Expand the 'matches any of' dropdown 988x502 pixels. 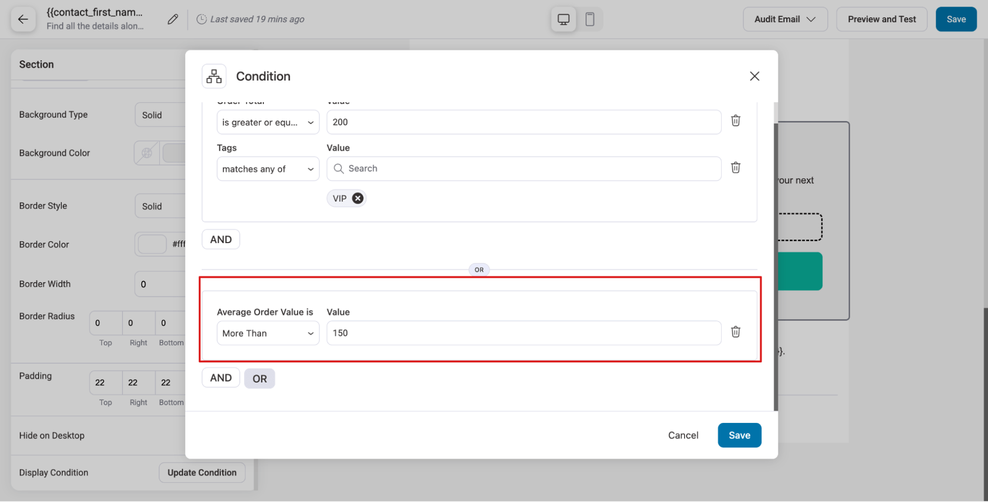(x=268, y=169)
